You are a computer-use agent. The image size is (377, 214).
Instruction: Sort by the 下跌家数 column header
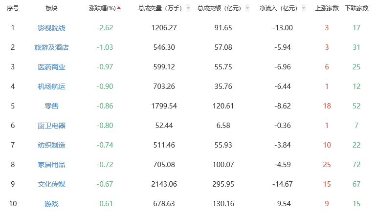(x=356, y=8)
